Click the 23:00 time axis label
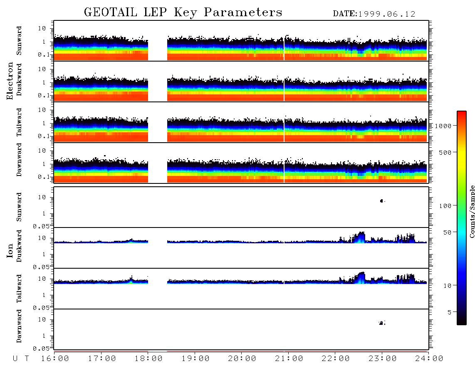Image resolution: width=475 pixels, height=366 pixels. point(383,359)
